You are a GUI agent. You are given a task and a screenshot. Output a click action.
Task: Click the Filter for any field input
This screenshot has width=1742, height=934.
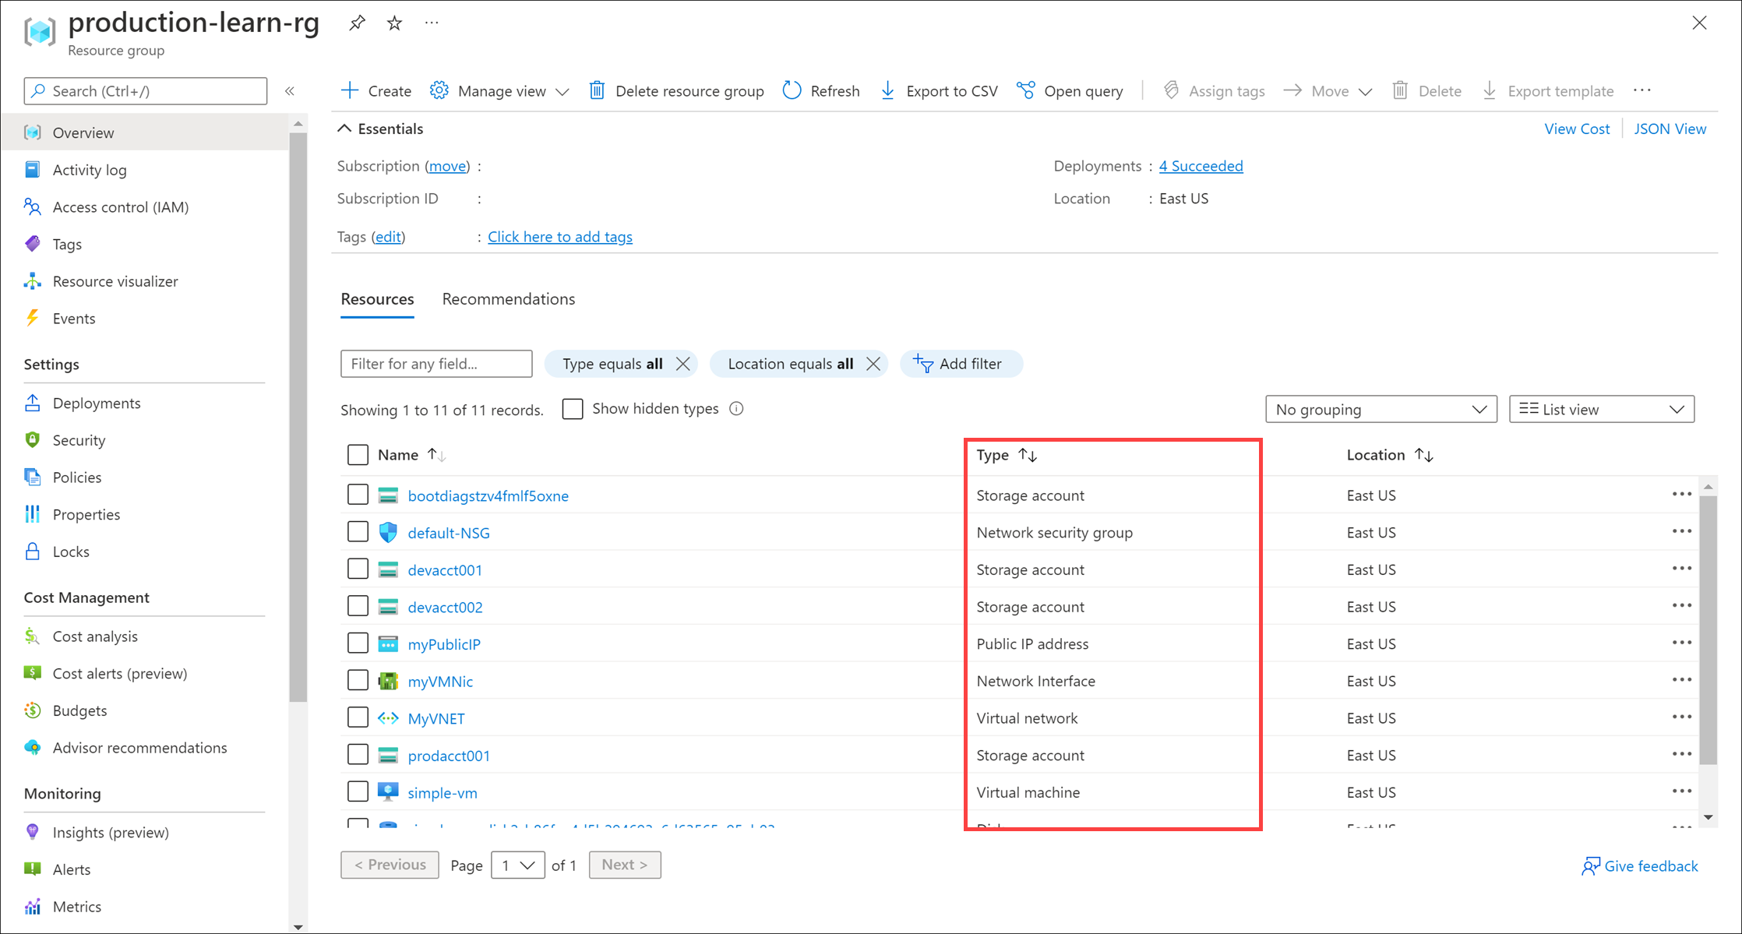pos(436,363)
